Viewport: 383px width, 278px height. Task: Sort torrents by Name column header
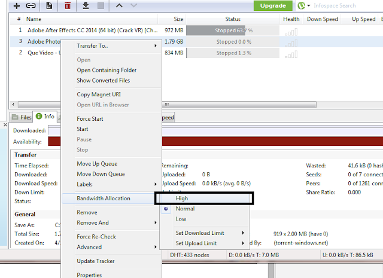coord(90,19)
